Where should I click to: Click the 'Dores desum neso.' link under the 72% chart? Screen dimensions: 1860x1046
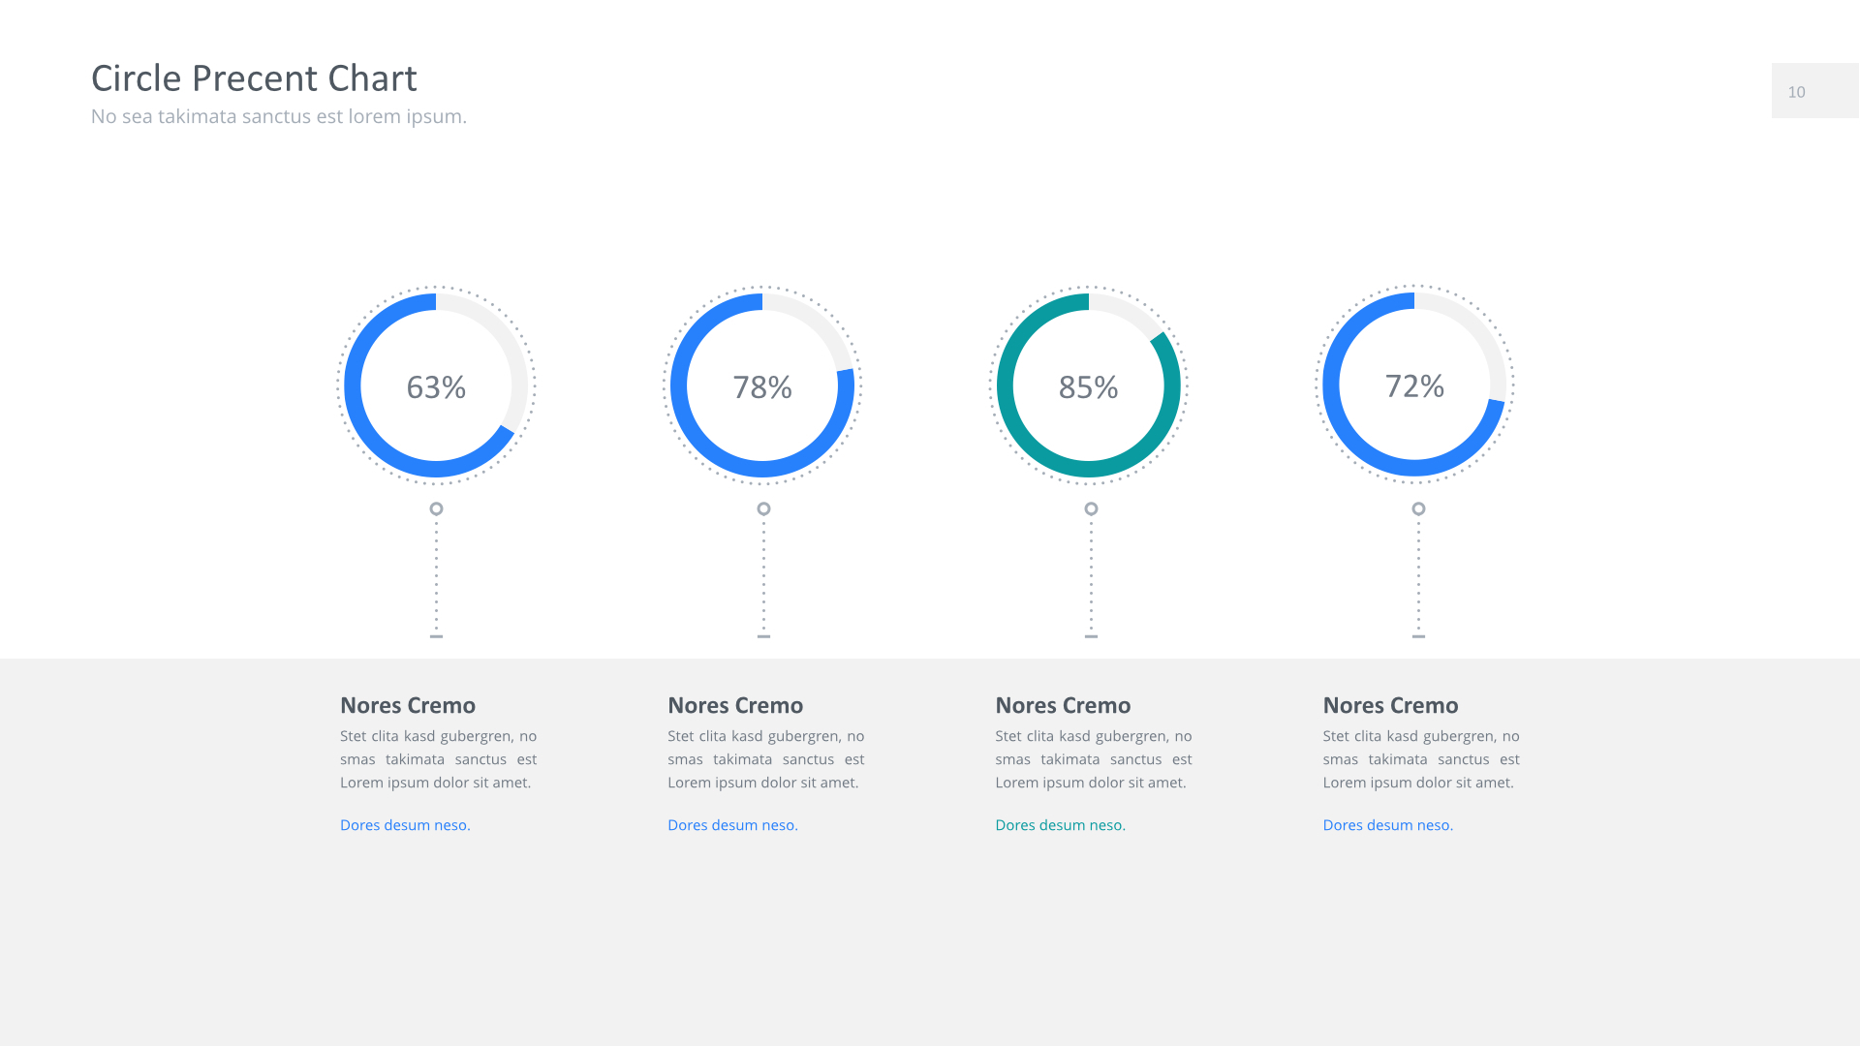tap(1387, 825)
